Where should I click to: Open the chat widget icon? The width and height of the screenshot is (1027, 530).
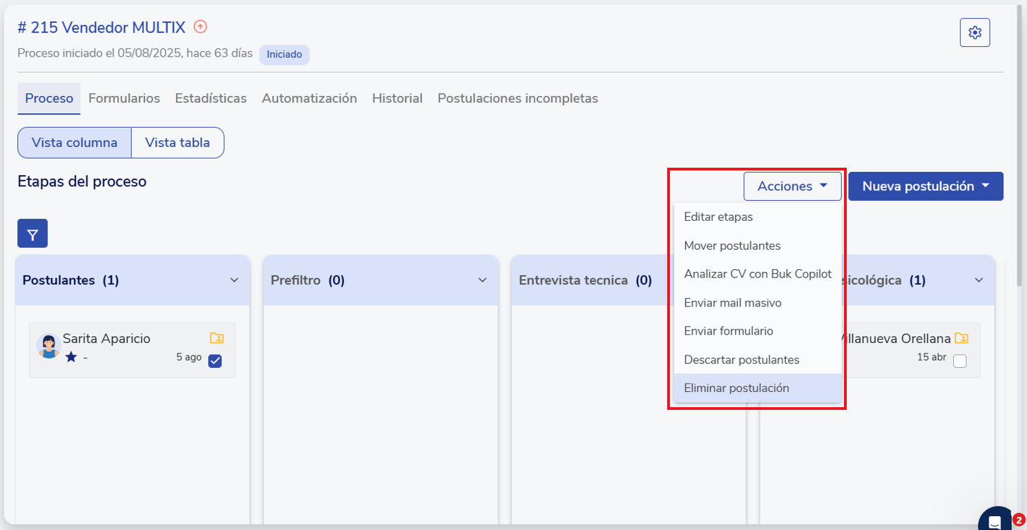click(995, 521)
